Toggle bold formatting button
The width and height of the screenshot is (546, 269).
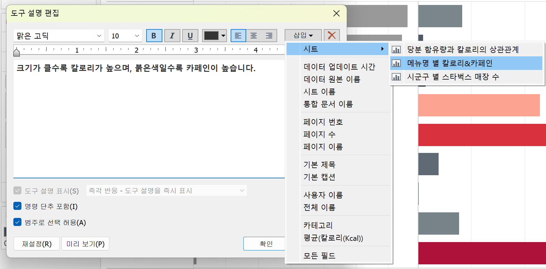coord(154,36)
